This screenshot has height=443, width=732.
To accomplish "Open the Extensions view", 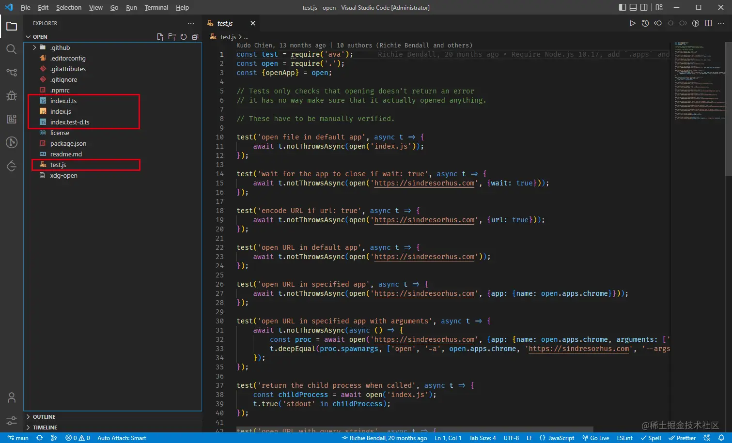I will tap(12, 119).
